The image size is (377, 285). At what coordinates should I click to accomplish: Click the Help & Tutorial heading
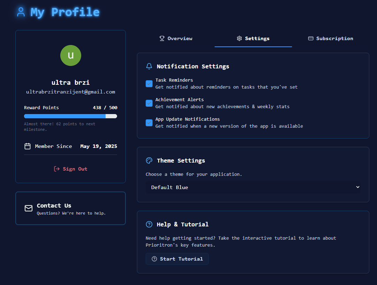[183, 224]
